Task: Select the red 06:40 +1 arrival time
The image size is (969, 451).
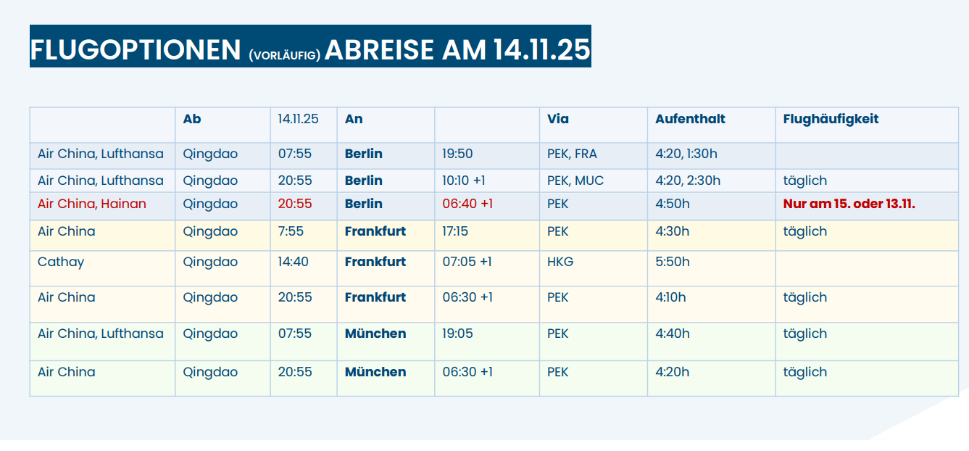Action: tap(467, 204)
